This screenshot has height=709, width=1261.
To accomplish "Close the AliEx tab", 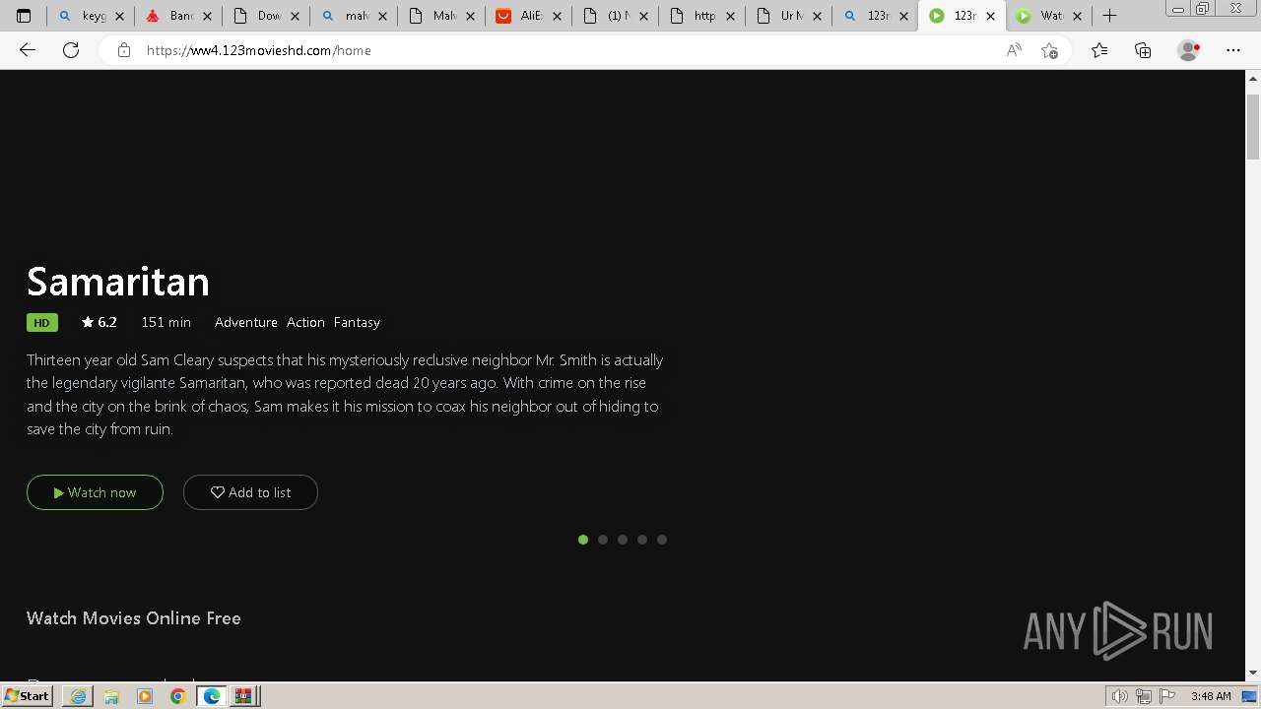I will click(557, 17).
